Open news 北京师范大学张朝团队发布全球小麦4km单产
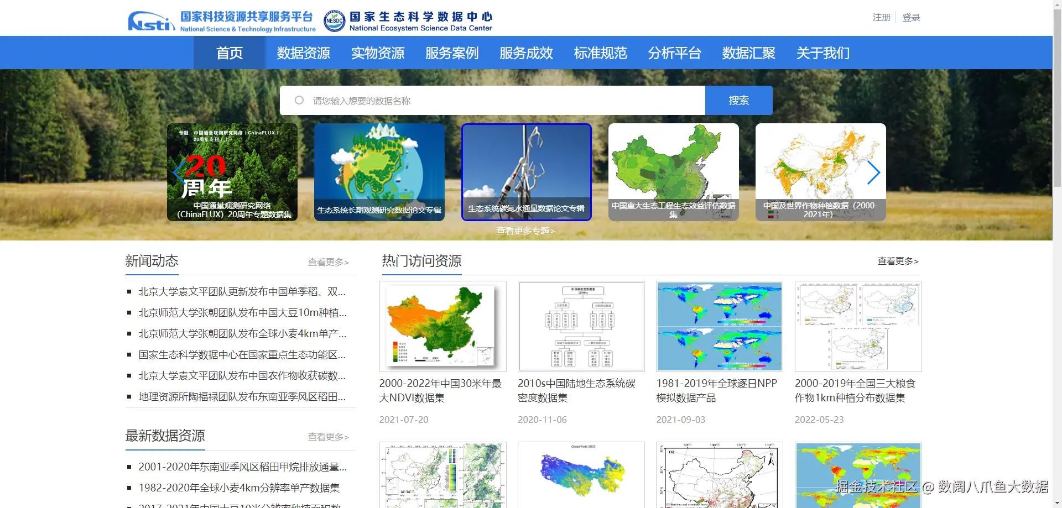The width and height of the screenshot is (1062, 508). pyautogui.click(x=243, y=334)
